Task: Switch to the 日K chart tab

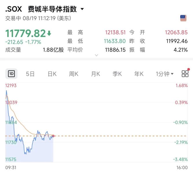Action: pos(52,74)
